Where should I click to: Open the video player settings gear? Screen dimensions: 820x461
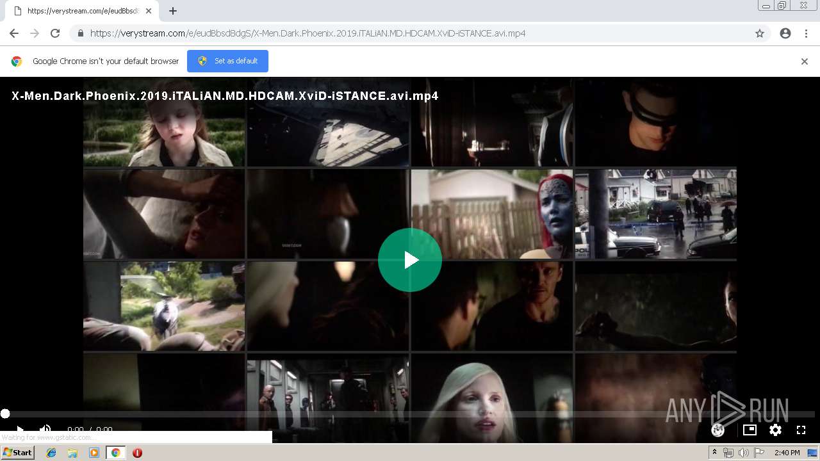coord(775,430)
